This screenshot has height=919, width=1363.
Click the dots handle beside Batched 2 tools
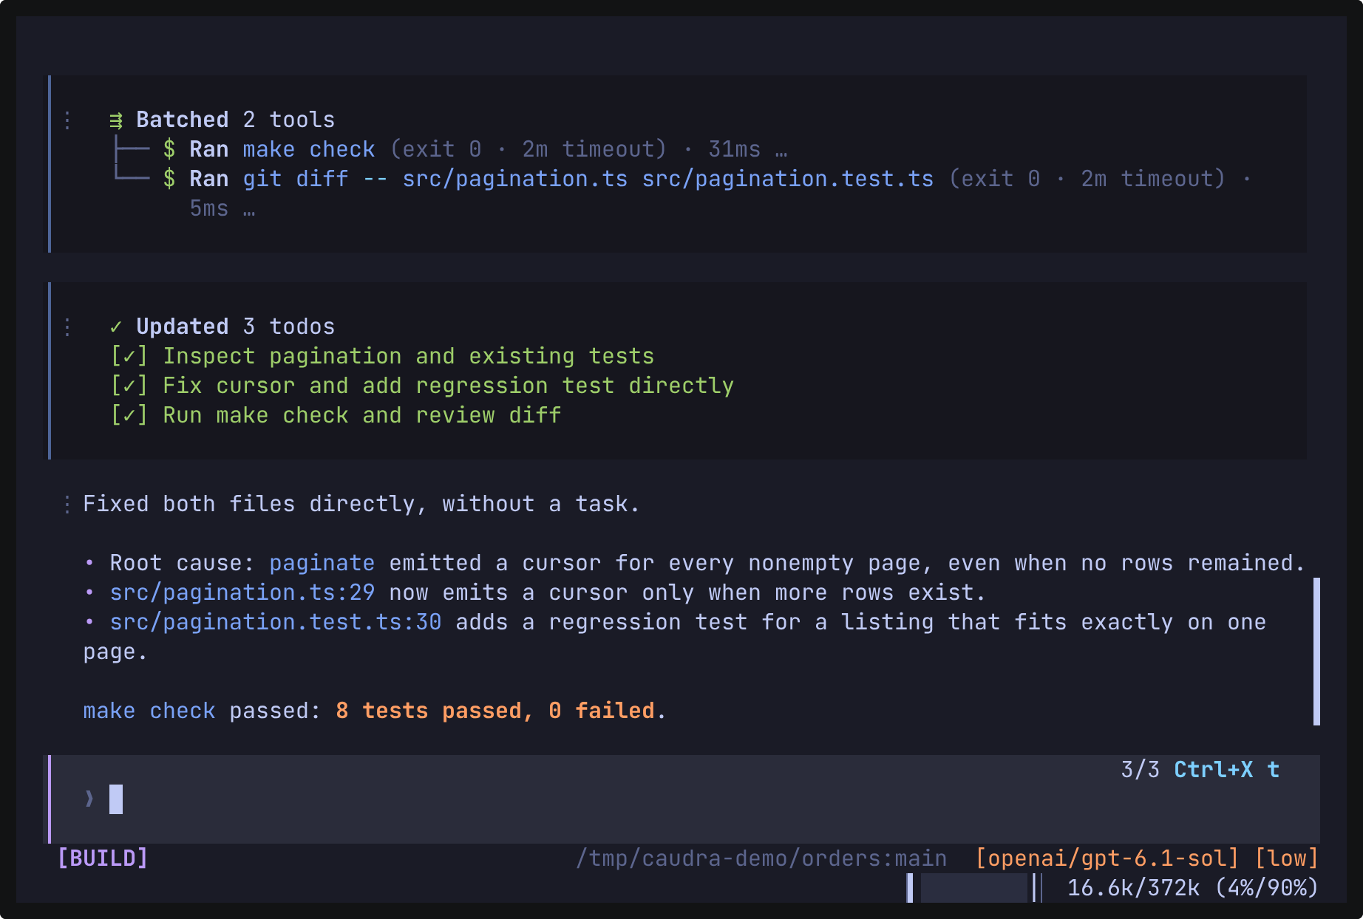[67, 120]
